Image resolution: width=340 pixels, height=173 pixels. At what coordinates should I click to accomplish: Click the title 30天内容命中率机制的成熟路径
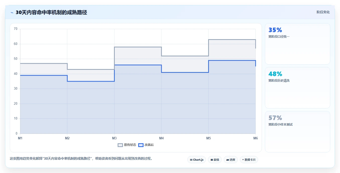tap(51, 13)
